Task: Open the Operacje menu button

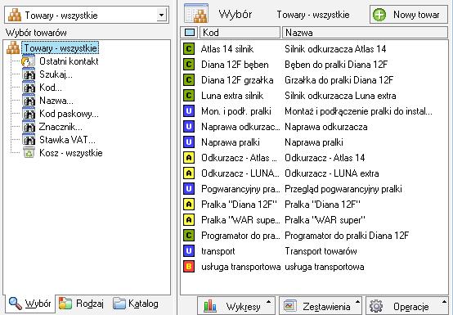Action: (x=406, y=306)
